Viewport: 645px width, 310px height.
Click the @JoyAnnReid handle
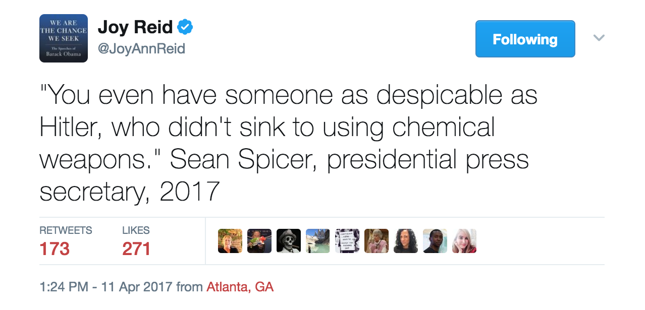coord(141,49)
